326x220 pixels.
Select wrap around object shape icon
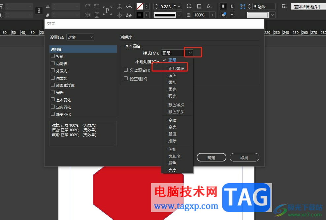pyautogui.click(x=223, y=15)
